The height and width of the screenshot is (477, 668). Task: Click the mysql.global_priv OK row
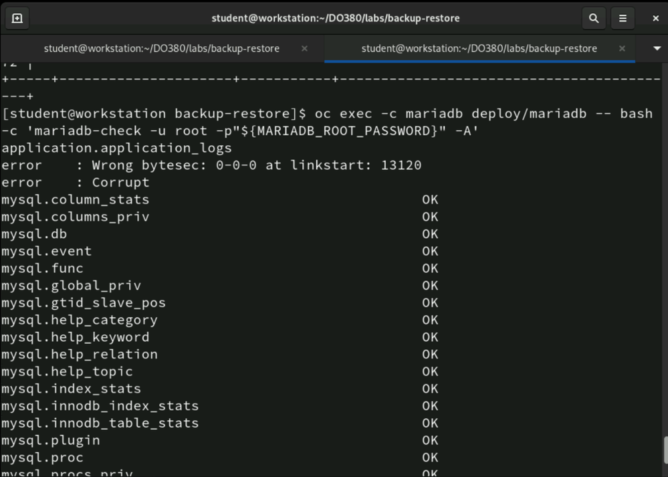201,285
